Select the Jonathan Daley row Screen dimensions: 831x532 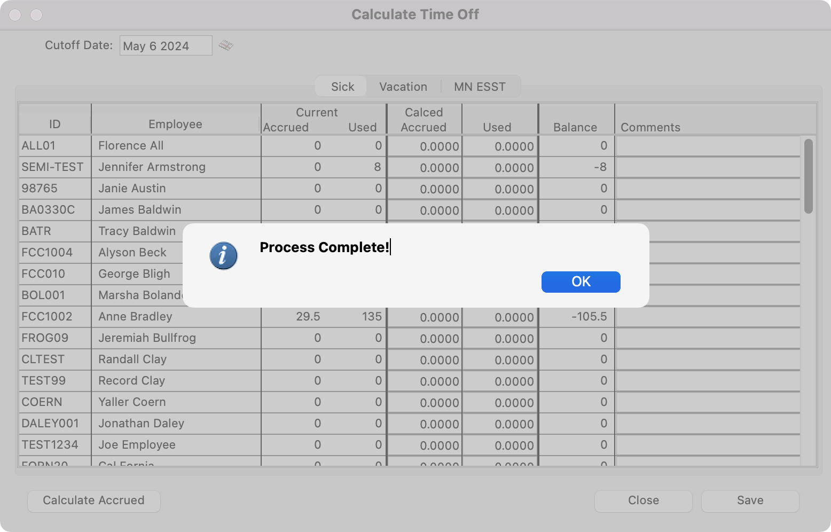point(141,424)
